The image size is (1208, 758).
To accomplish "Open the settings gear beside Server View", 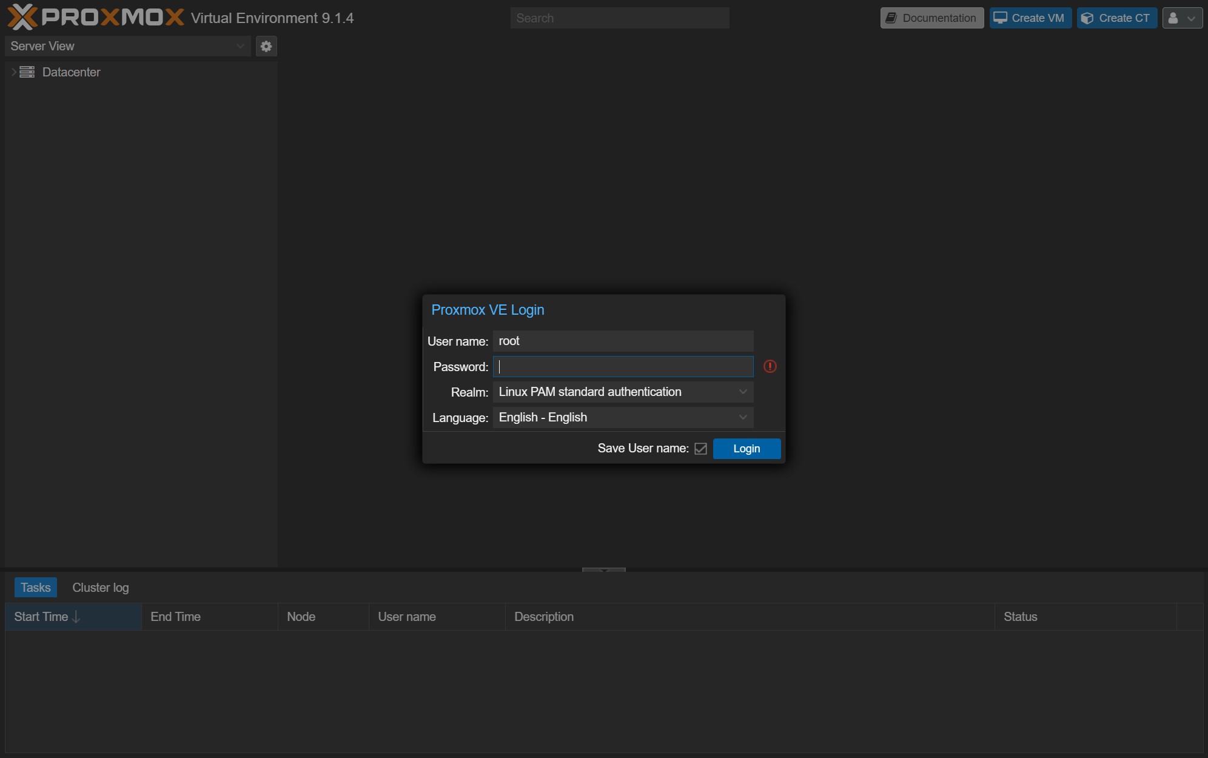I will click(266, 46).
